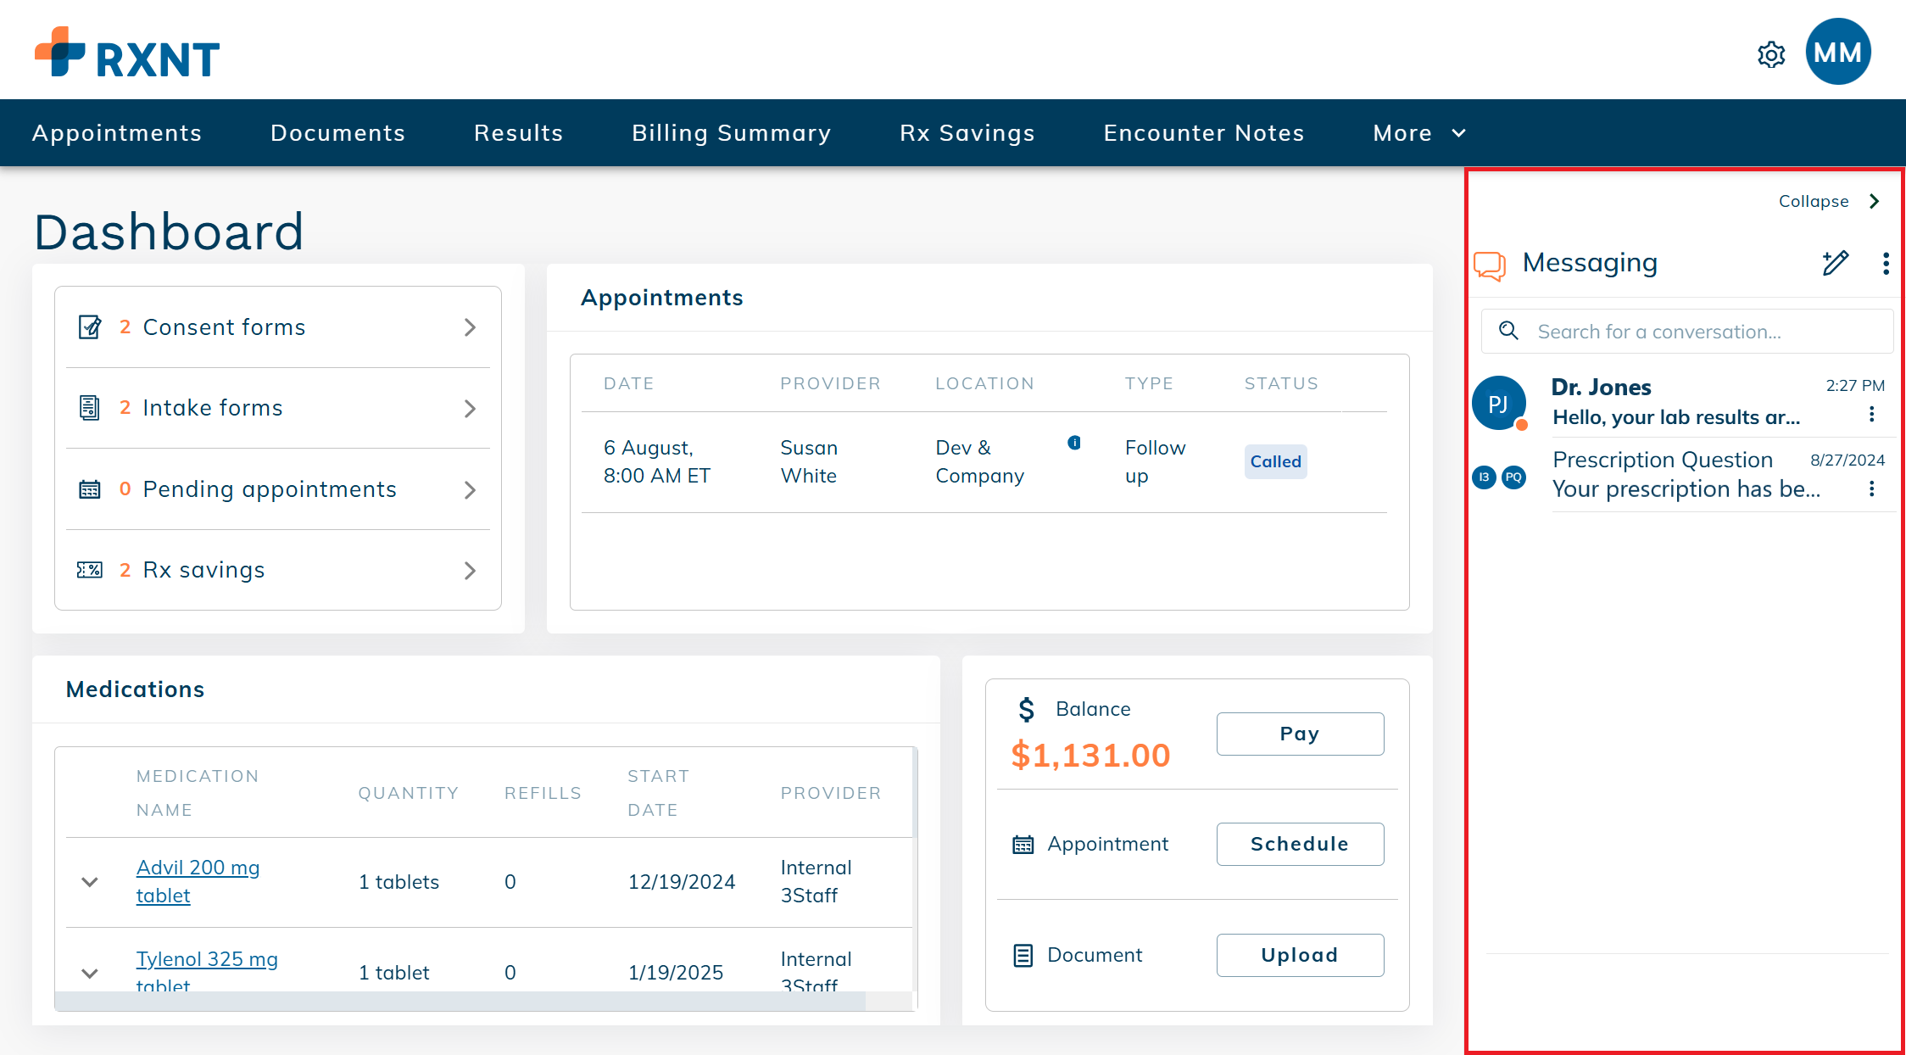This screenshot has width=1906, height=1055.
Task: Click the PJ avatar for Dr. Jones
Action: (1498, 403)
